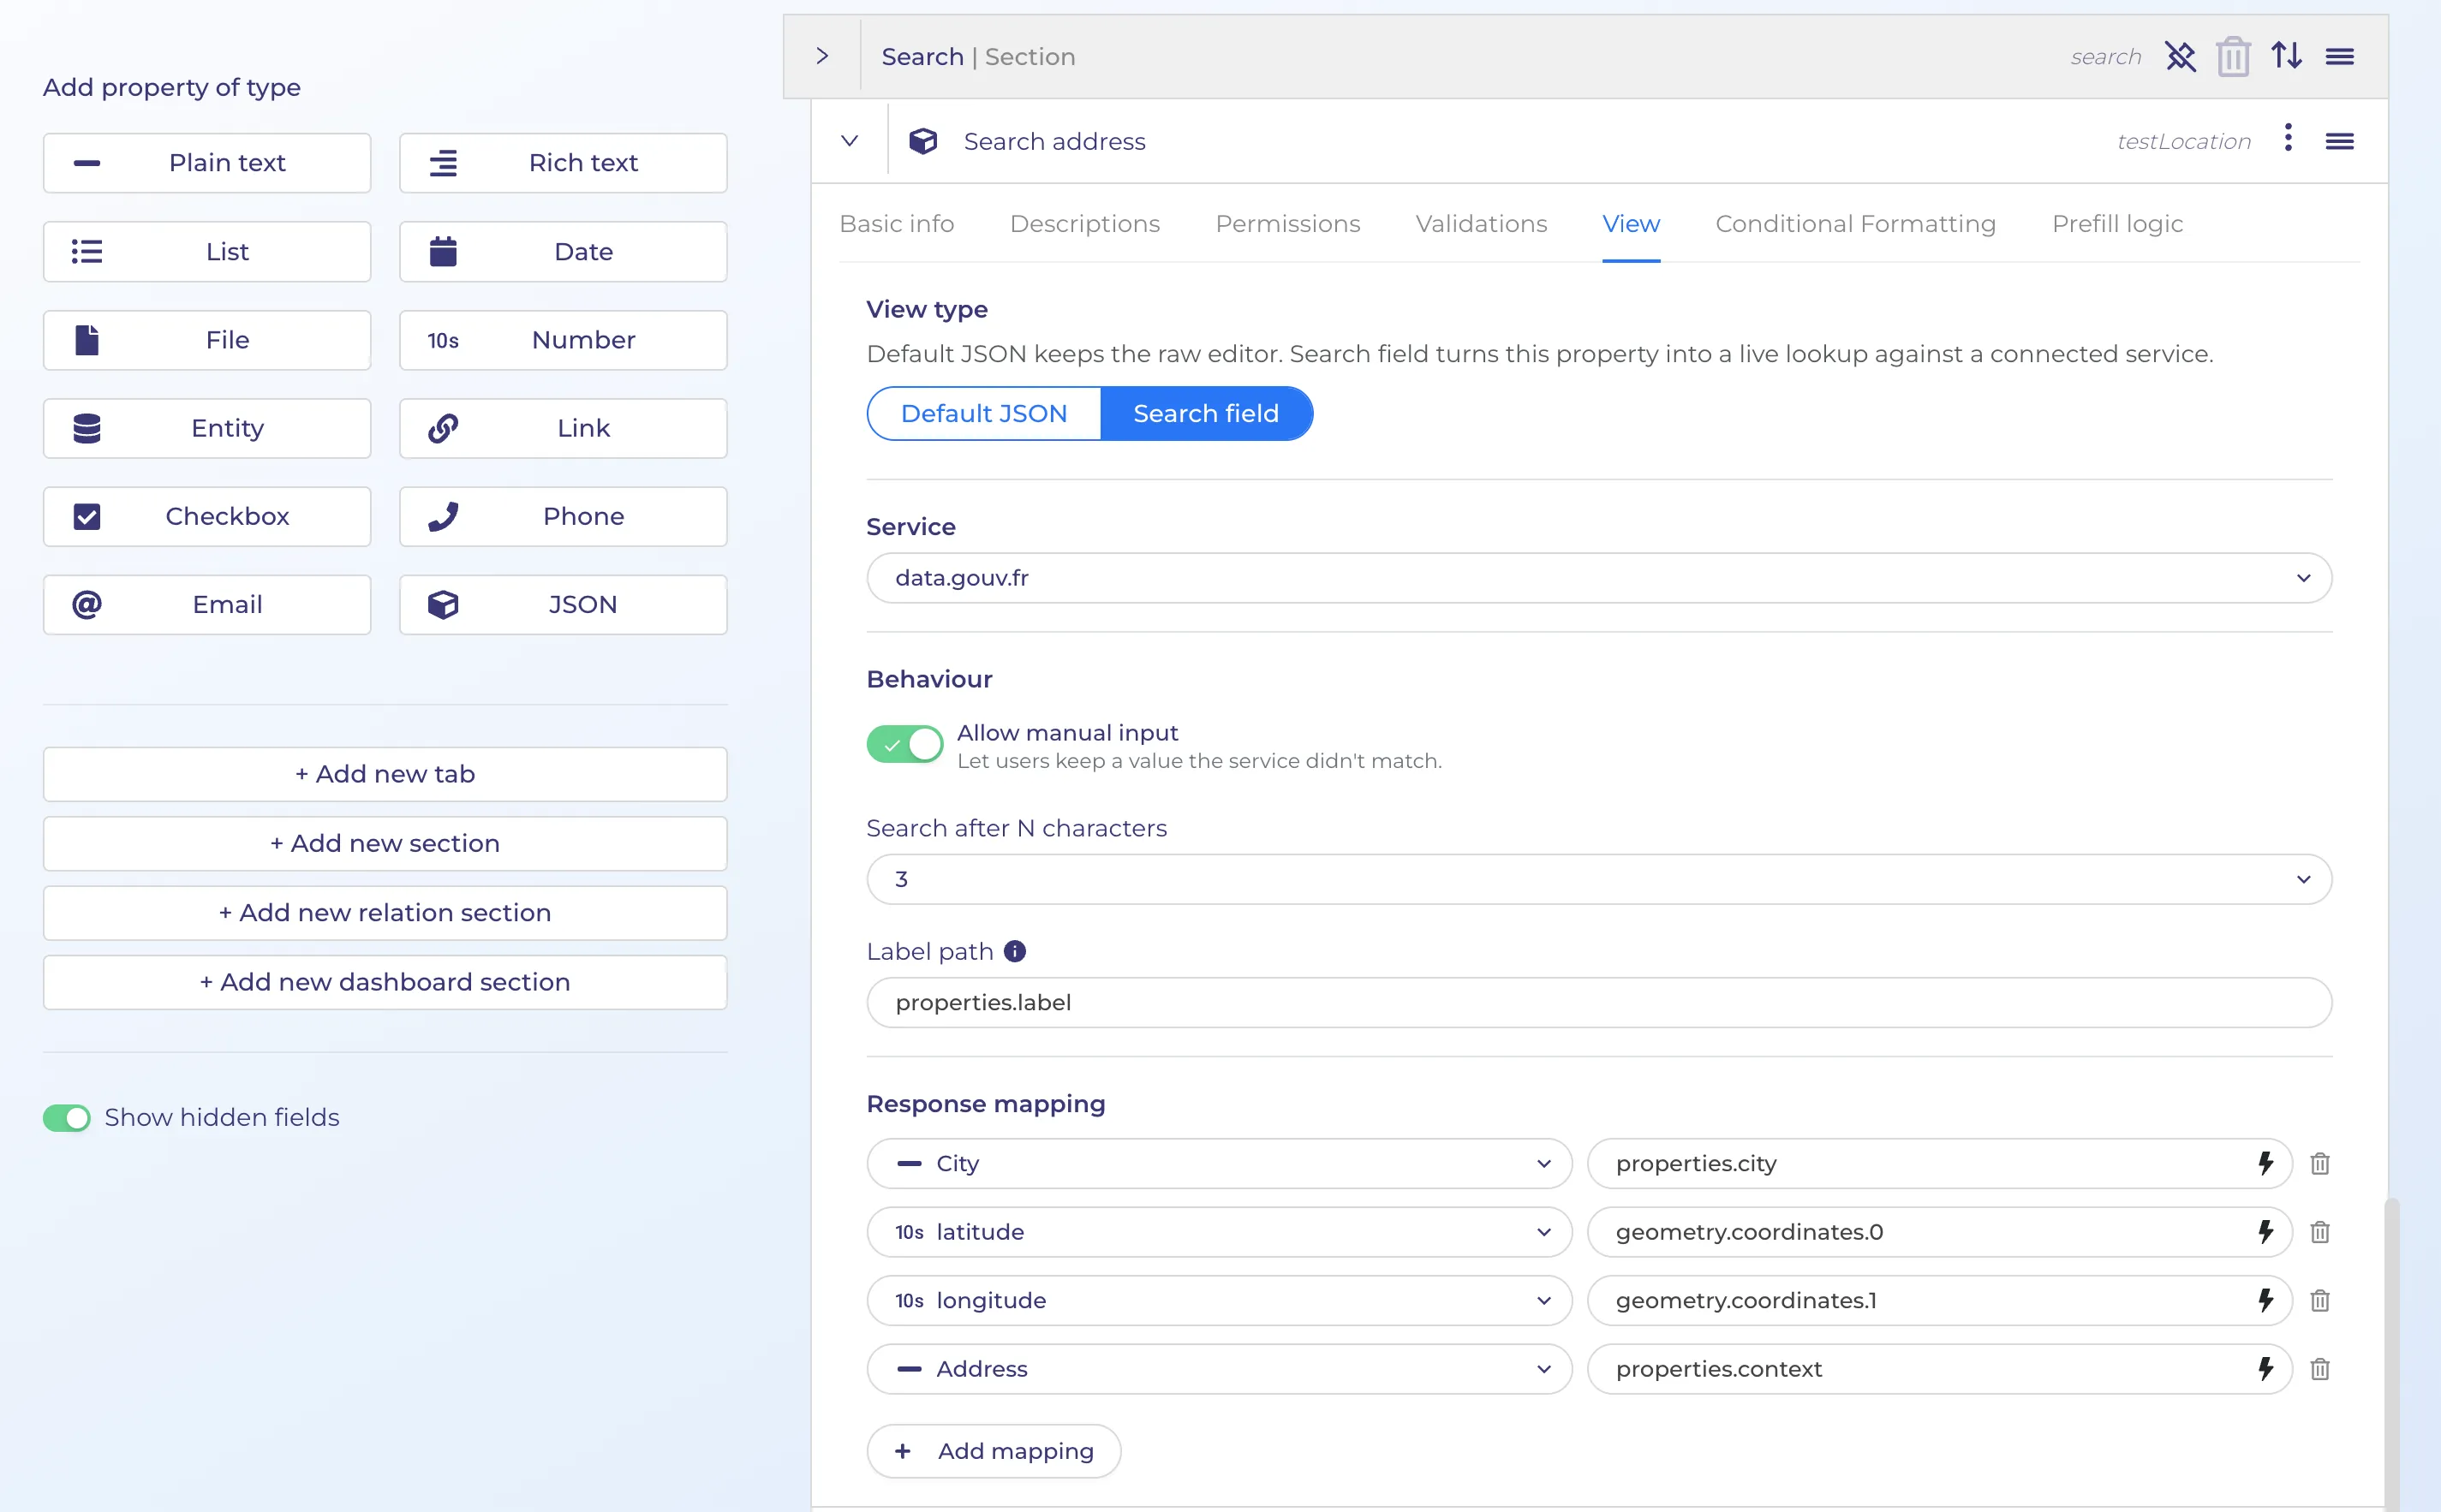2441x1512 pixels.
Task: Click Add new relation section button
Action: click(x=385, y=913)
